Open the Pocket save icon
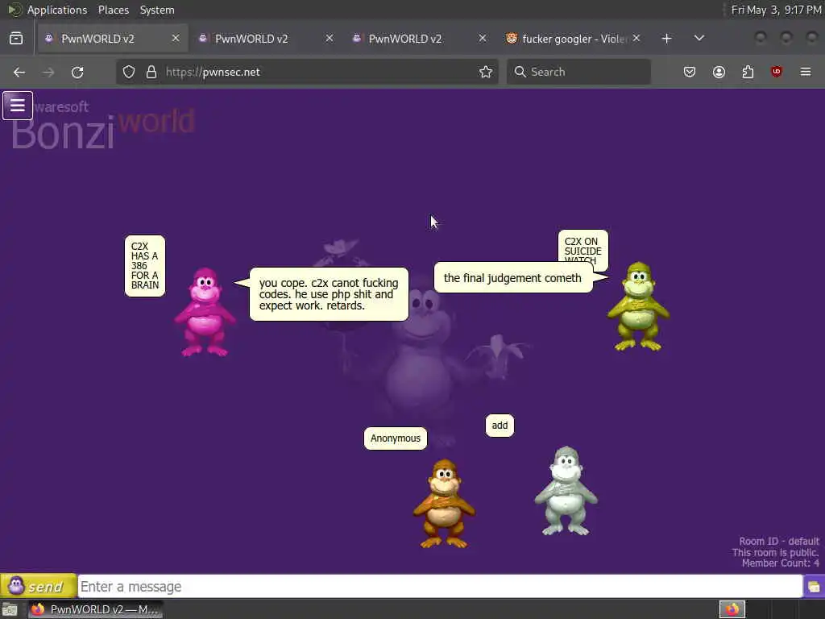This screenshot has width=825, height=619. coord(690,72)
